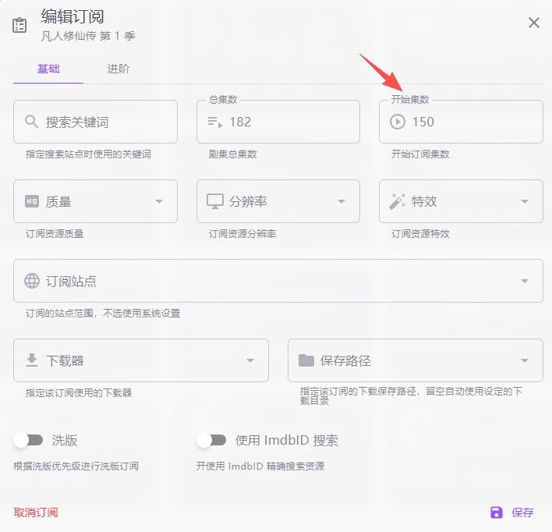552x532 pixels.
Task: Click the 保存 button
Action: pos(512,512)
